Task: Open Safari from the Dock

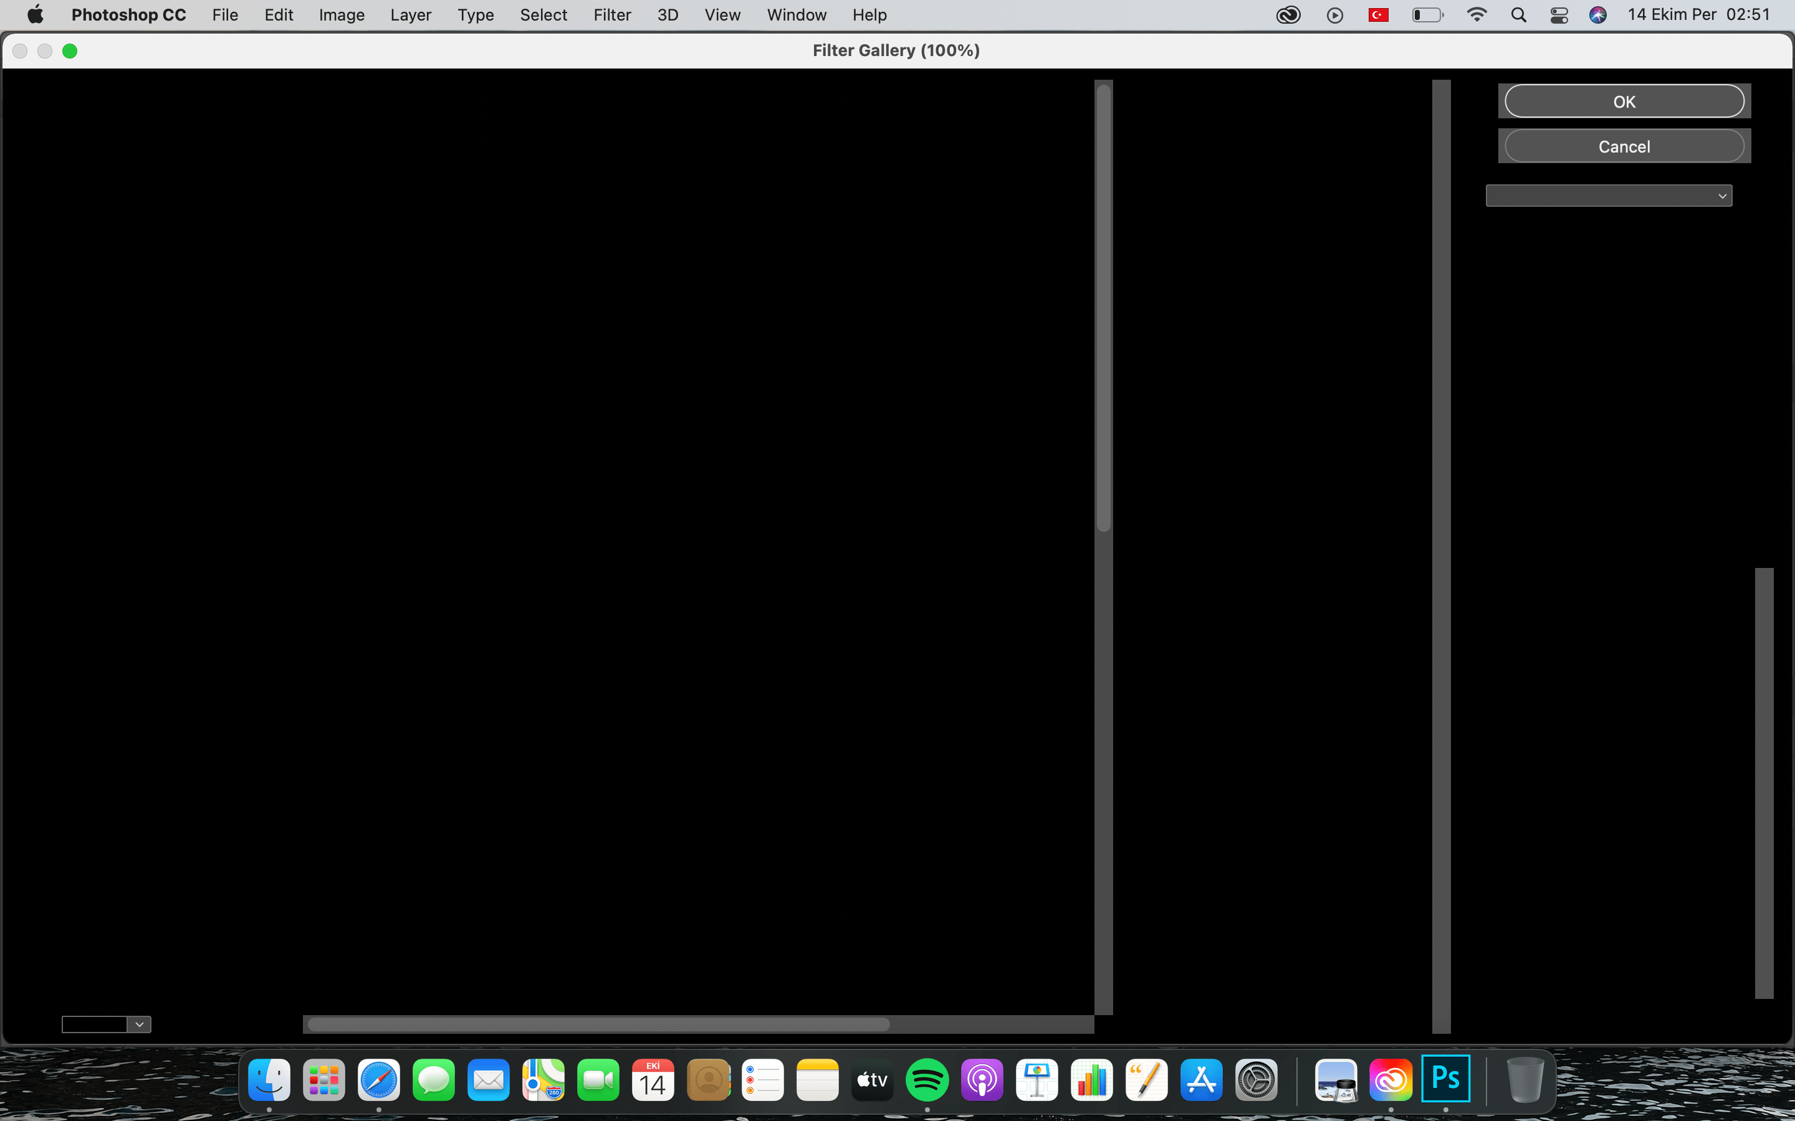Action: pos(379,1079)
